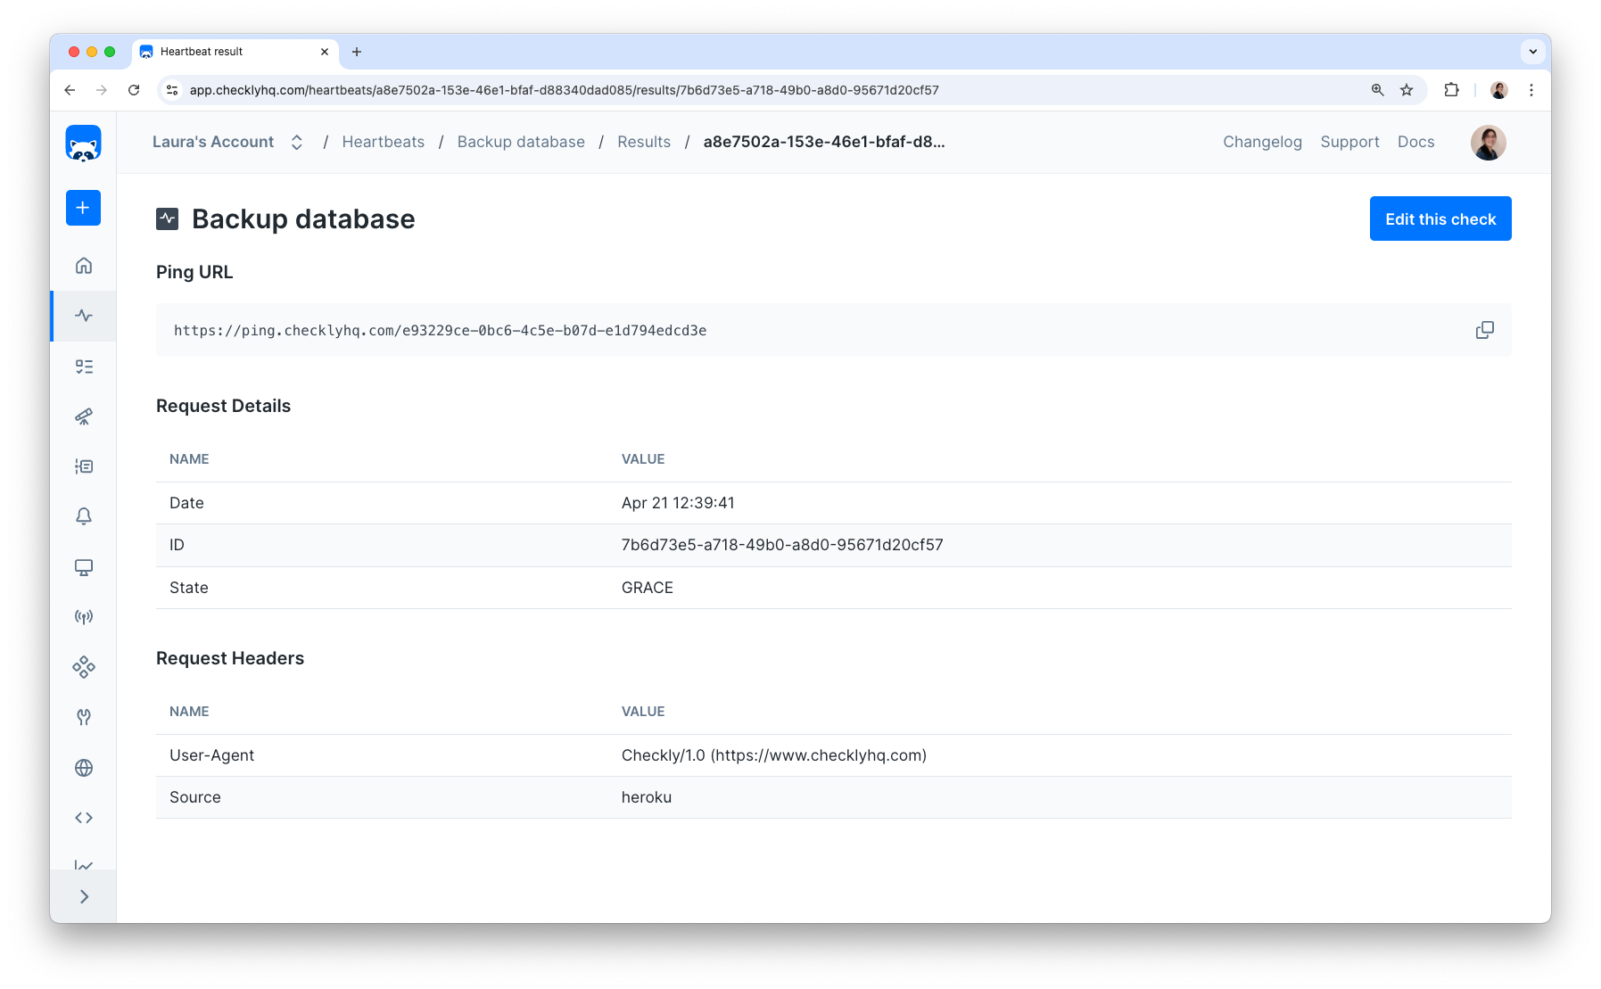
Task: Bookmark this page with star icon
Action: click(x=1407, y=90)
